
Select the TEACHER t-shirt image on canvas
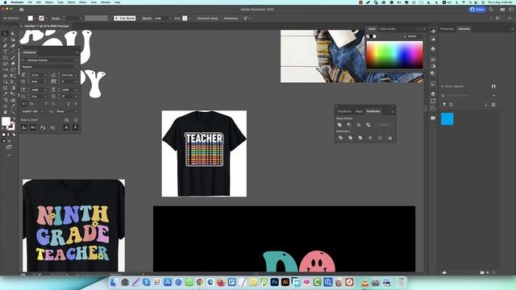(x=204, y=154)
